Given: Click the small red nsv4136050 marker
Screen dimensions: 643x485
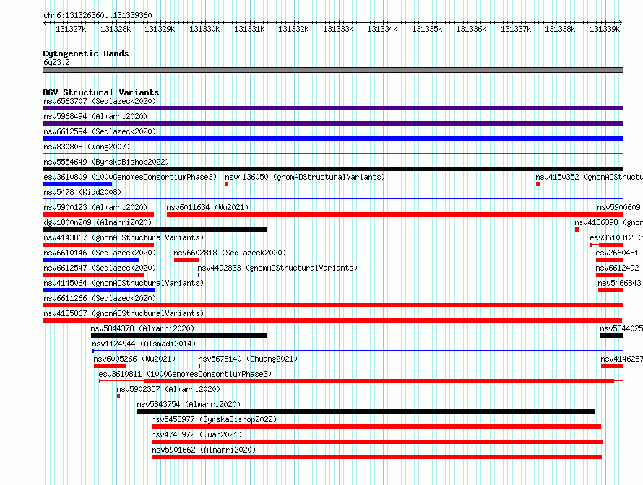Looking at the screenshot, I should pyautogui.click(x=227, y=184).
